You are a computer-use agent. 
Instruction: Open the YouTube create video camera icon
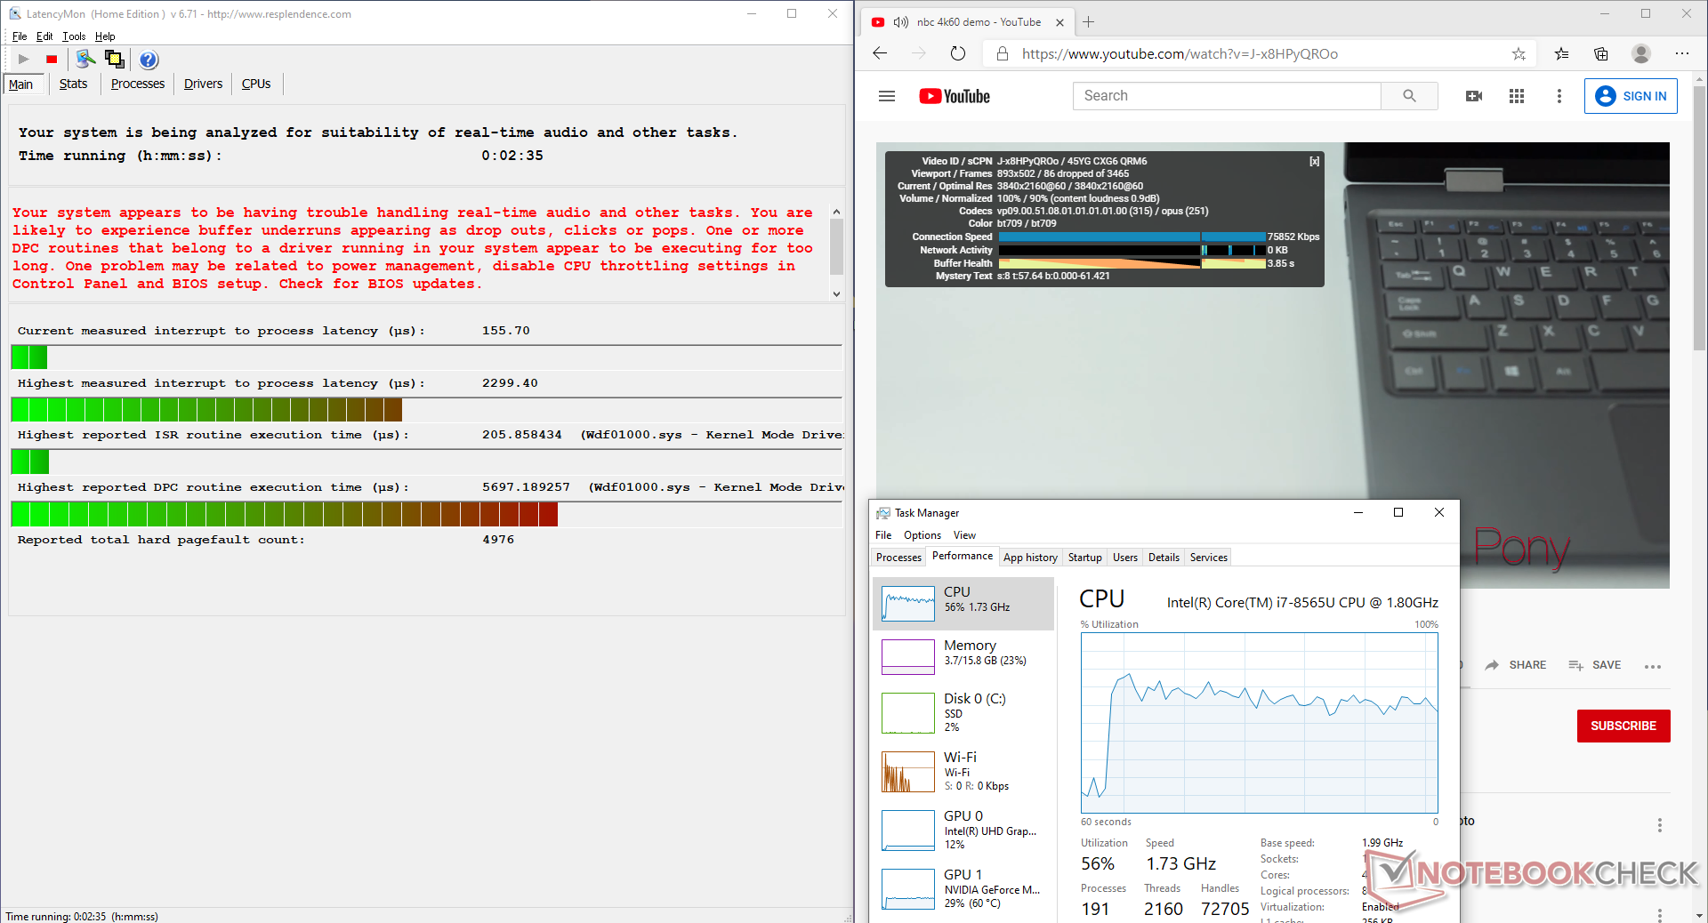tap(1473, 96)
